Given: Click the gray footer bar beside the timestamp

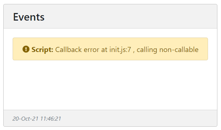Looking at the screenshot, I should point(138,118).
